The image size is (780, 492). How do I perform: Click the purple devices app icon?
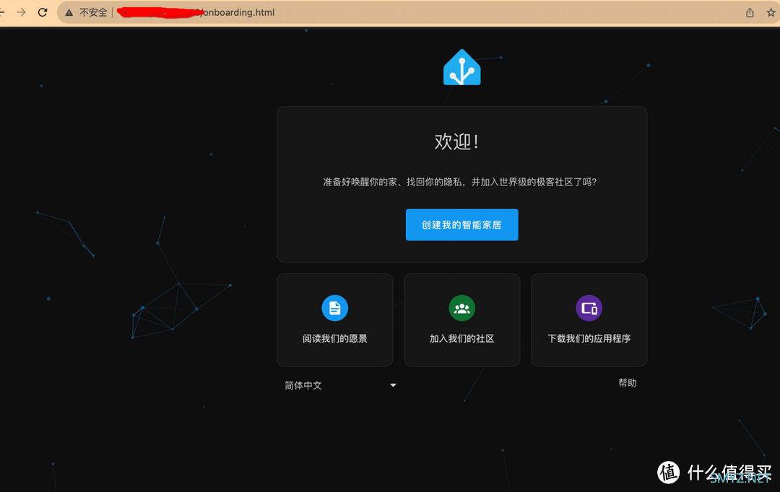coord(589,308)
